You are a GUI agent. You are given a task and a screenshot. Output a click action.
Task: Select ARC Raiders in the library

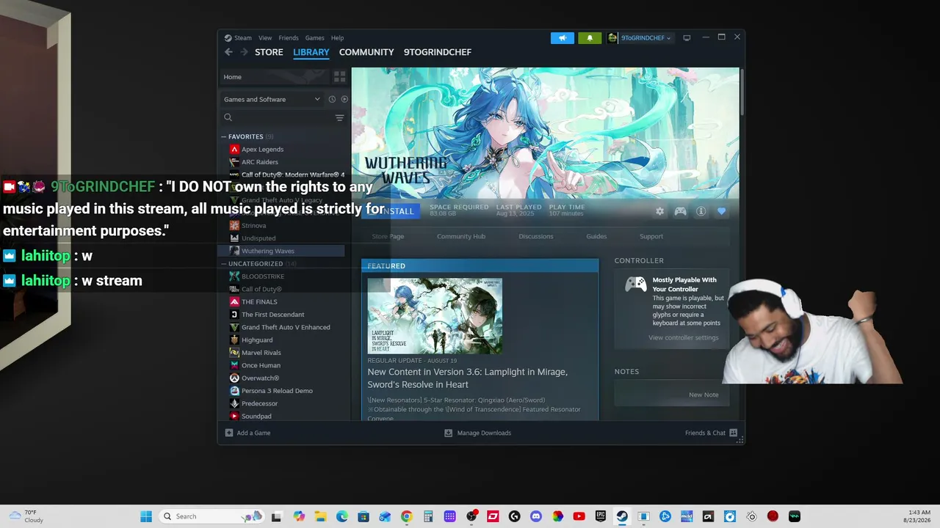[x=259, y=162]
